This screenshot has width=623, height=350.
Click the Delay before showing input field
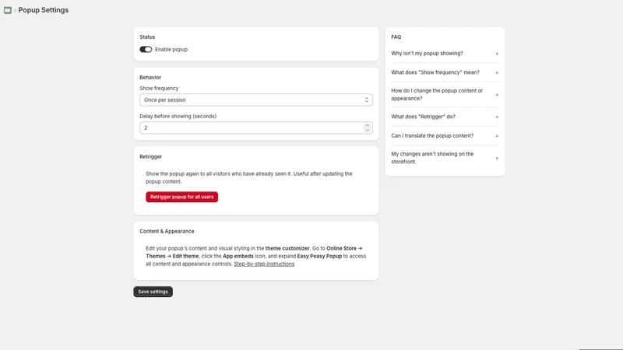tap(256, 128)
